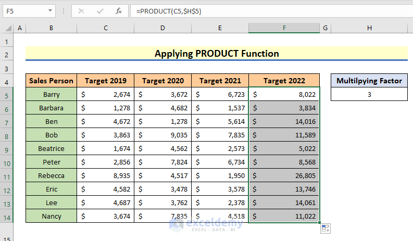The width and height of the screenshot is (413, 241).
Task: Expand the Name Box dropdown arrow
Action: pyautogui.click(x=50, y=11)
